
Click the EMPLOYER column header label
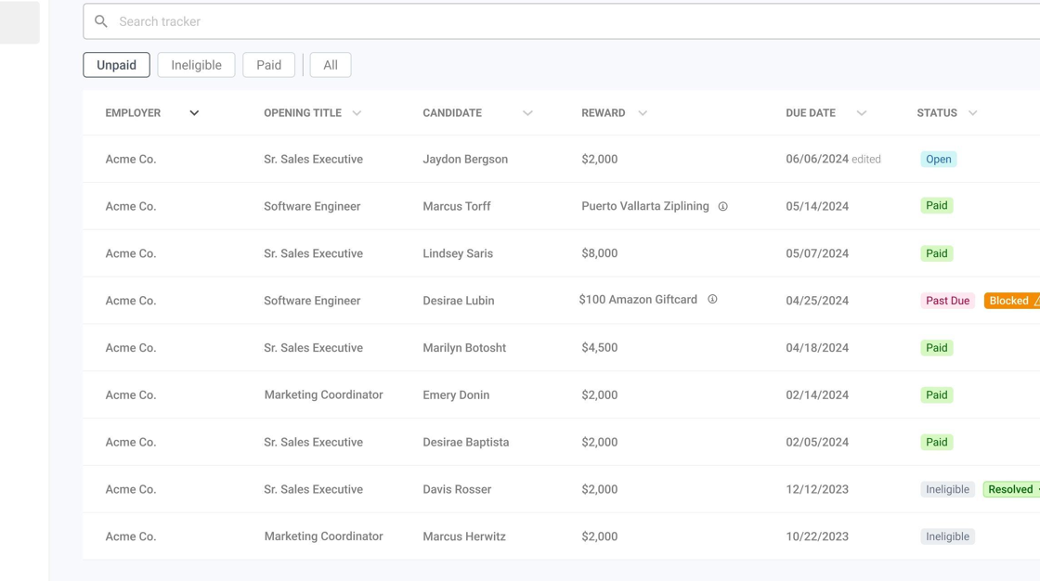(134, 112)
